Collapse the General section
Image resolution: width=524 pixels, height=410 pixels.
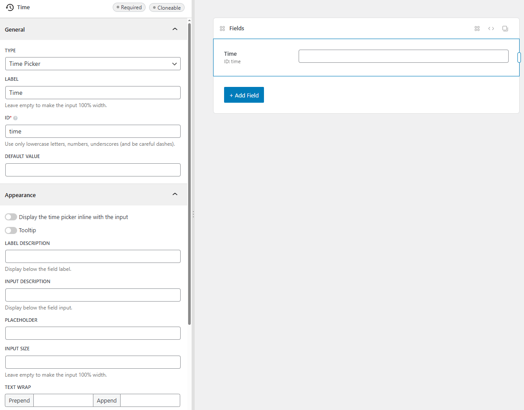pos(175,29)
